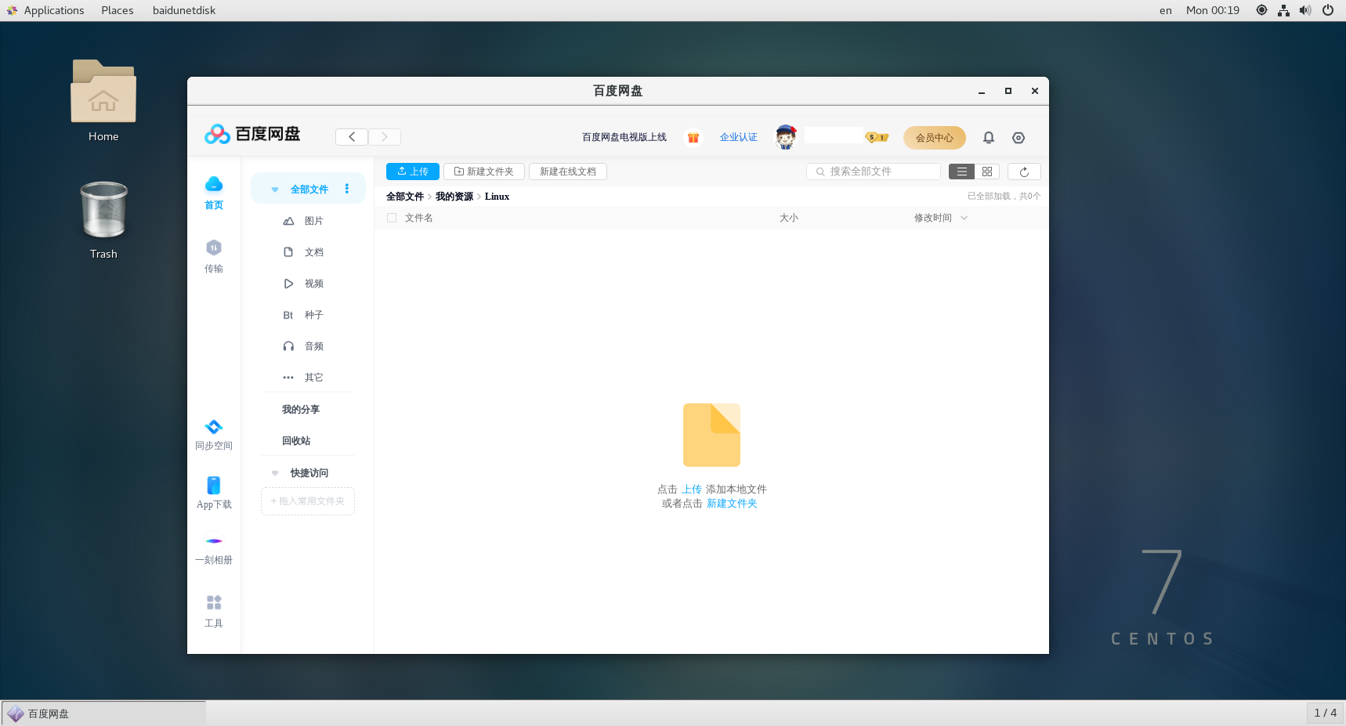Collapse the 全部文件 tree arrow
Viewport: 1346px width, 726px height.
275,190
